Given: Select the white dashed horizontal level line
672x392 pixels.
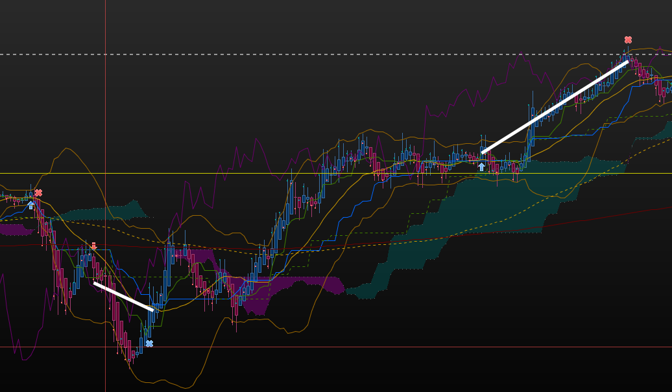Looking at the screenshot, I should (336, 54).
